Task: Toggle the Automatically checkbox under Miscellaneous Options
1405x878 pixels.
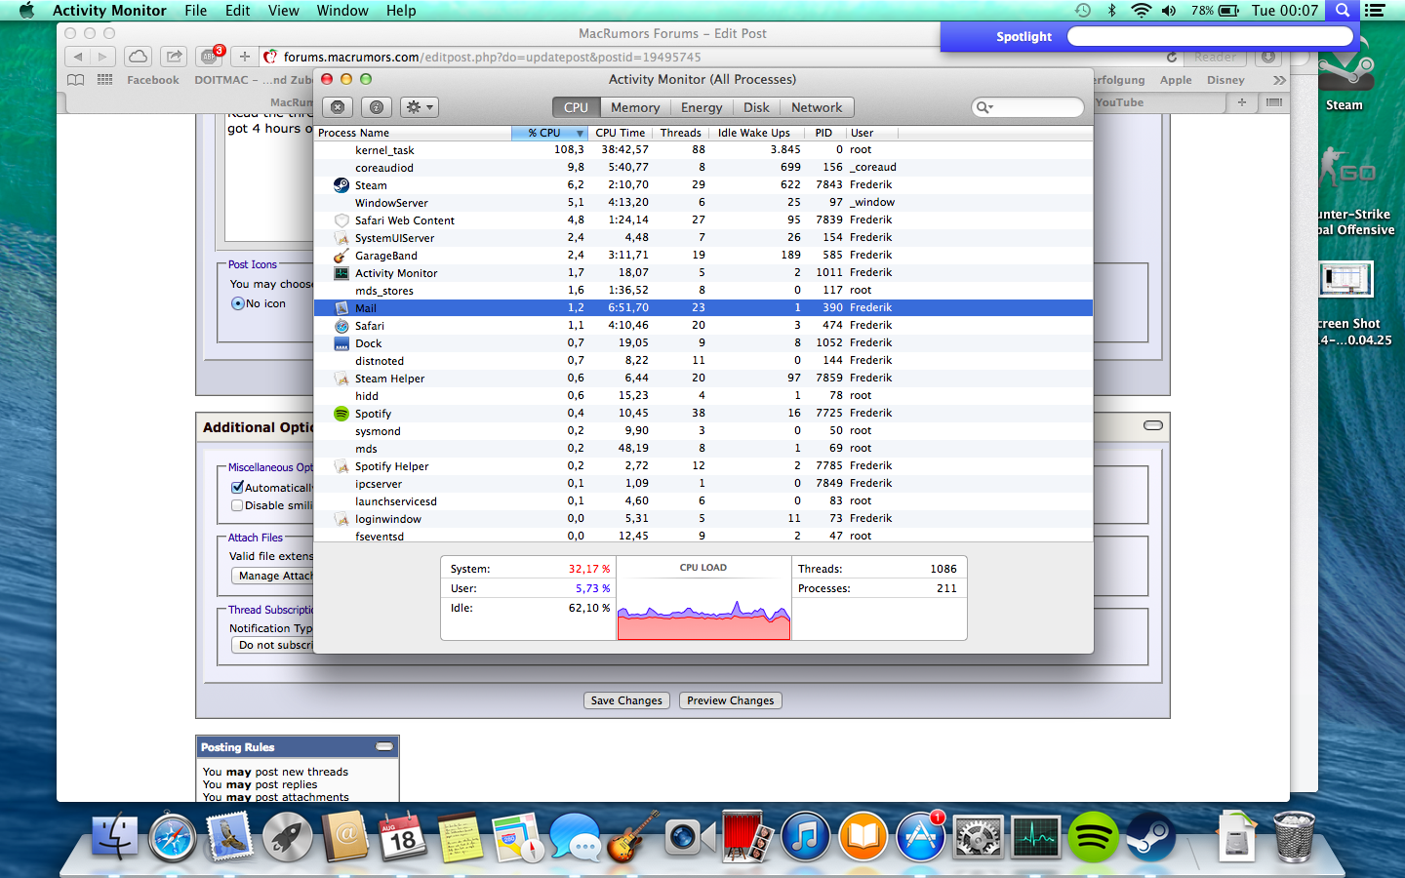Action: coord(237,487)
